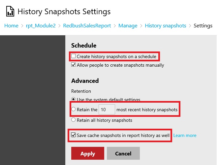This screenshot has height=165, width=218.
Task: Open the Learn more link
Action: pos(185,135)
